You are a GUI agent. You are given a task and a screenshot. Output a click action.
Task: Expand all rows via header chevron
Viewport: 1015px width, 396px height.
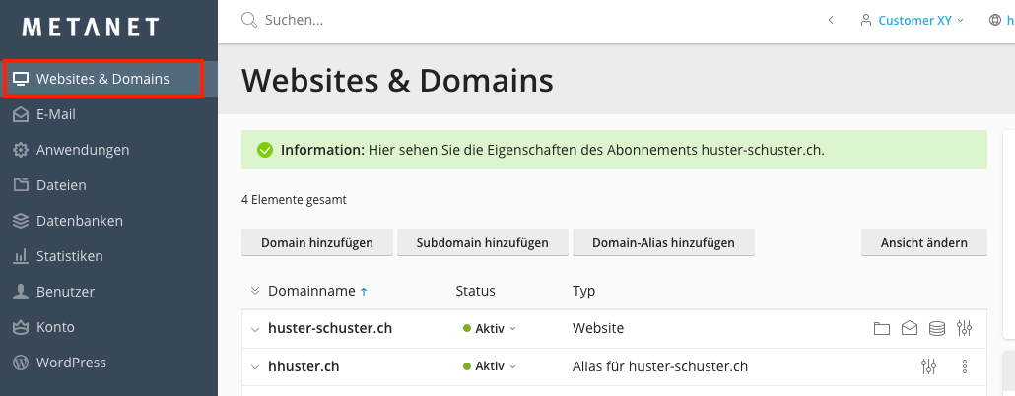(255, 291)
